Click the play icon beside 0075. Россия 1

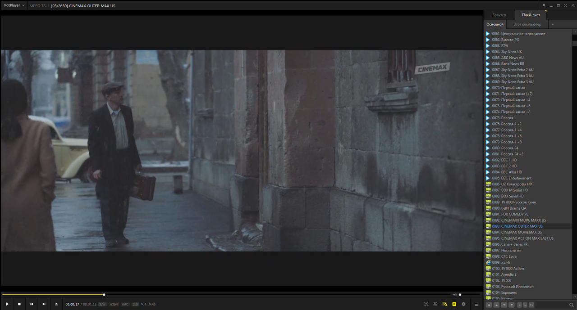(488, 118)
